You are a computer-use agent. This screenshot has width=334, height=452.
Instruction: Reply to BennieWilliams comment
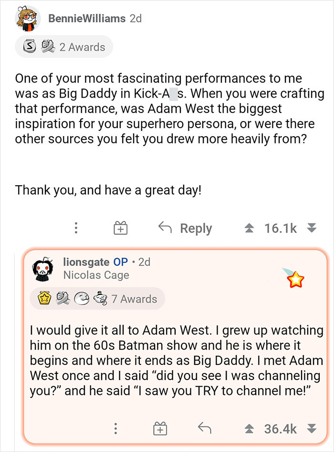(x=185, y=229)
